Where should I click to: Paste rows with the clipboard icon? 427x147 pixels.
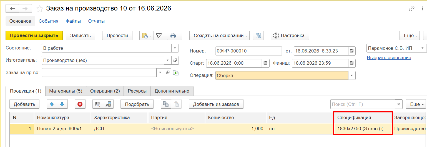click(176, 104)
